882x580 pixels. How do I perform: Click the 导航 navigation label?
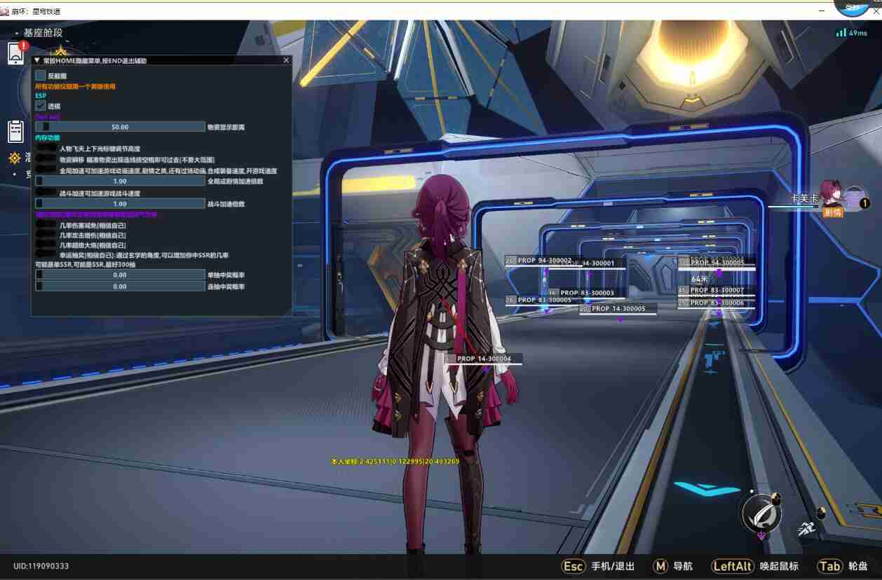[x=682, y=566]
